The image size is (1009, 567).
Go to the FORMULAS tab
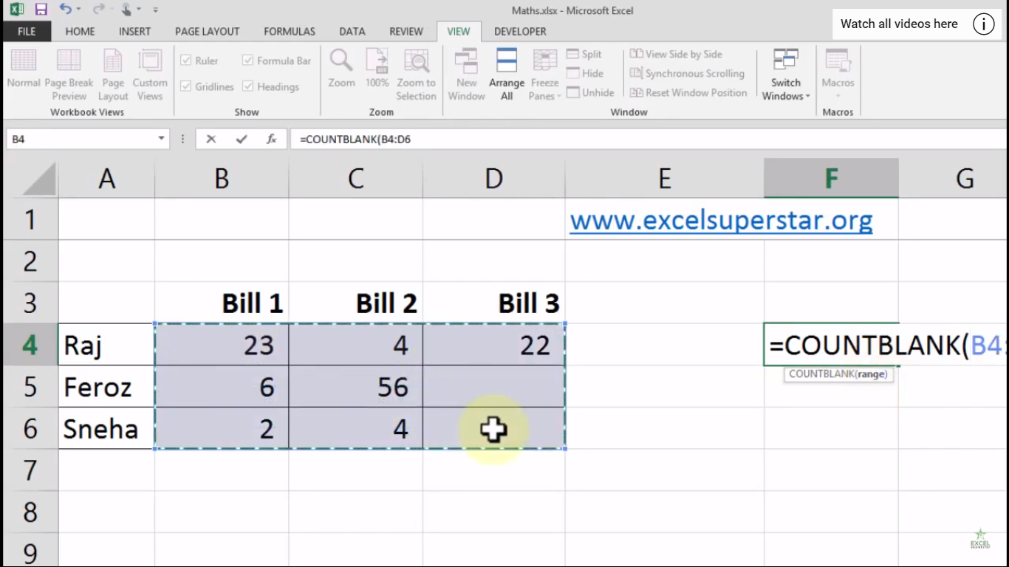pyautogui.click(x=290, y=32)
